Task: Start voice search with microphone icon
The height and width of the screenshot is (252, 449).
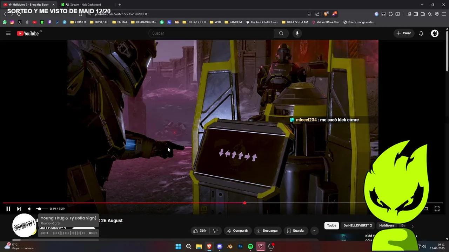Action: (x=297, y=33)
